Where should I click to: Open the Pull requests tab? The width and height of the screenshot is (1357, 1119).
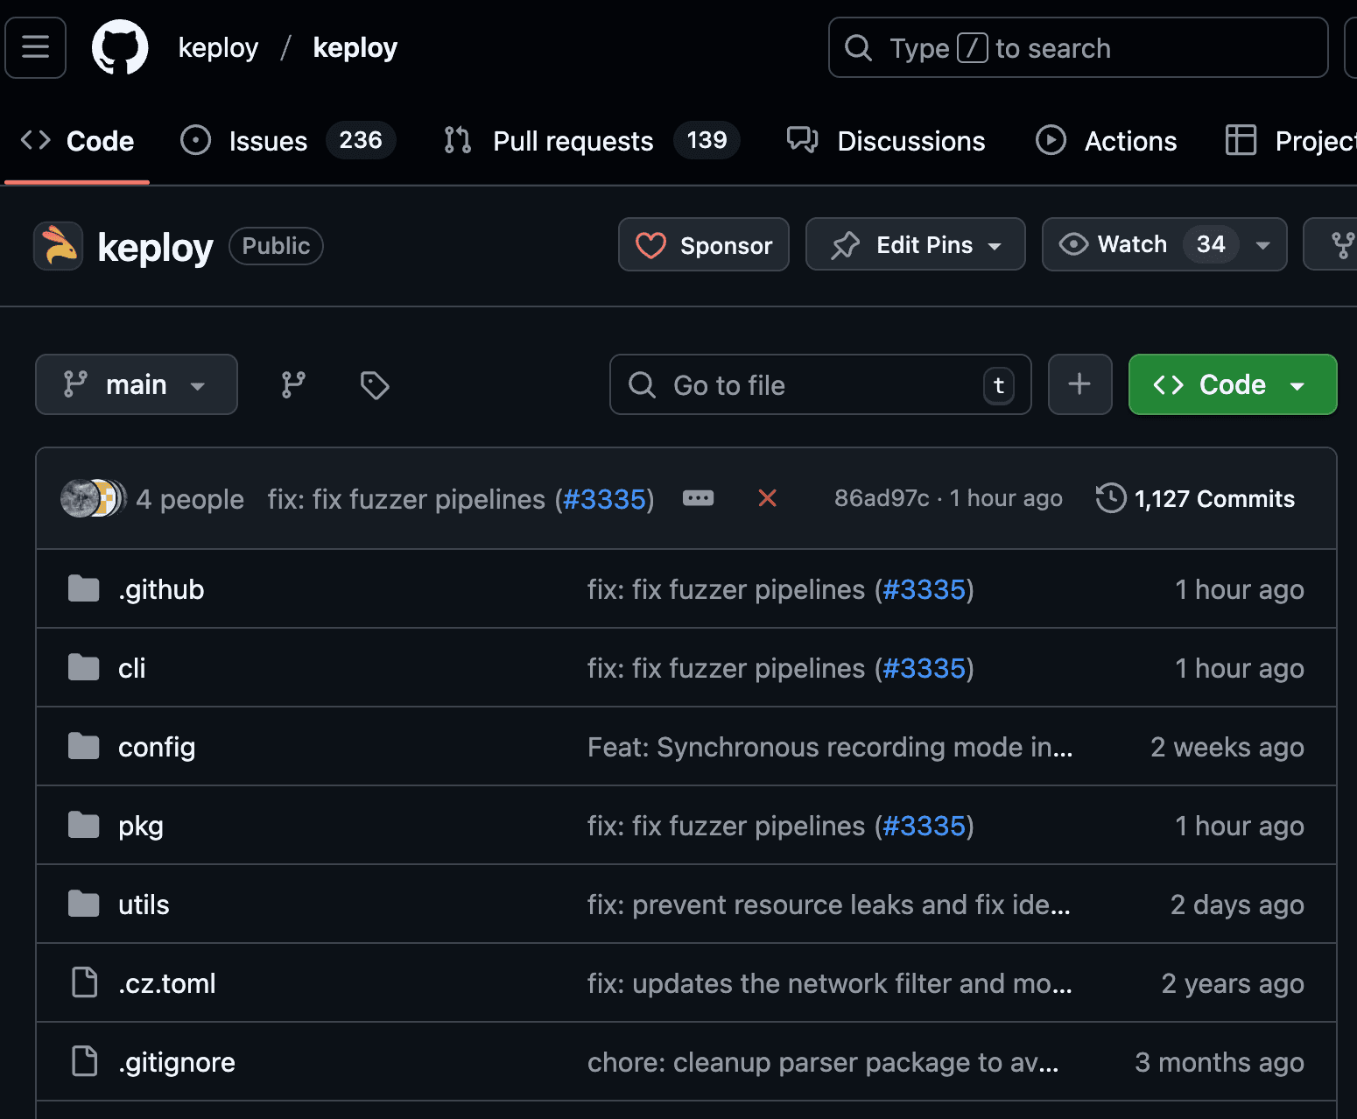[591, 141]
